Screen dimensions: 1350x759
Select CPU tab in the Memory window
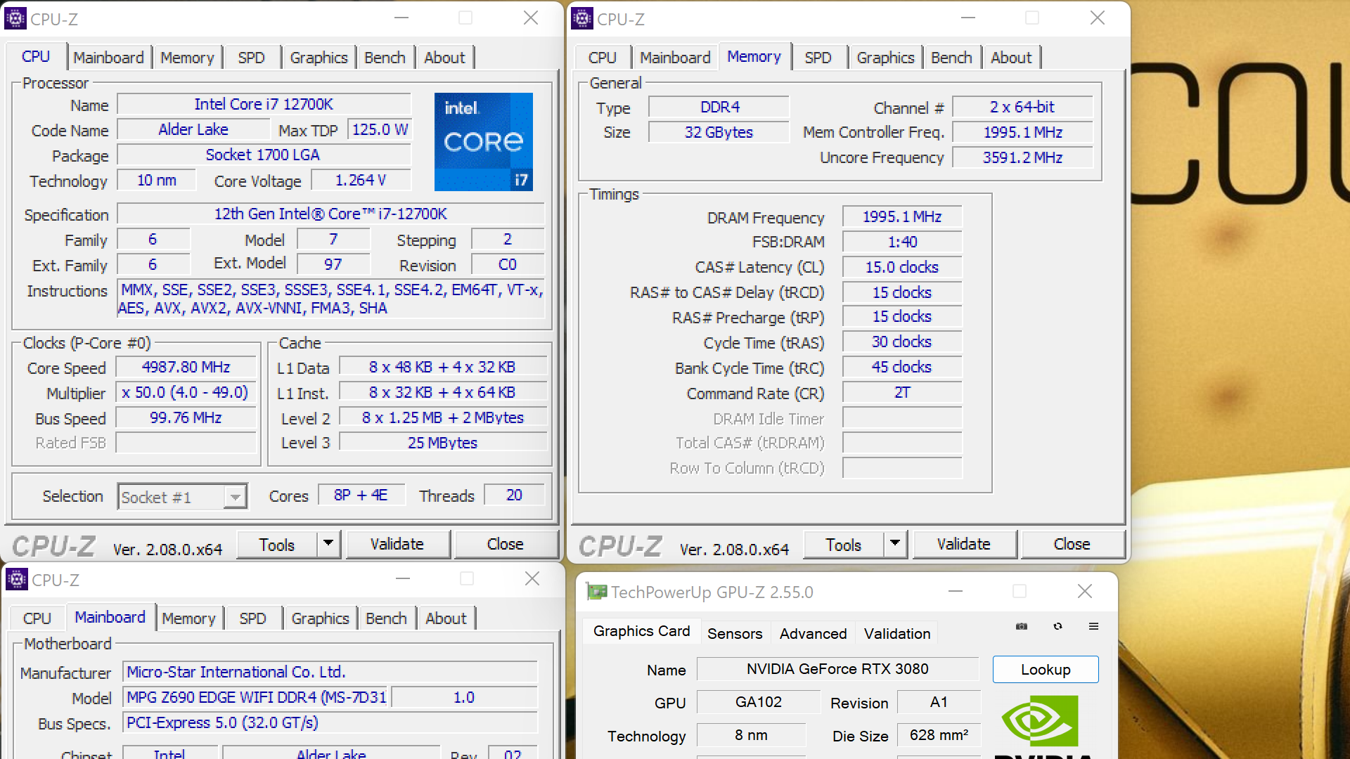(x=603, y=58)
